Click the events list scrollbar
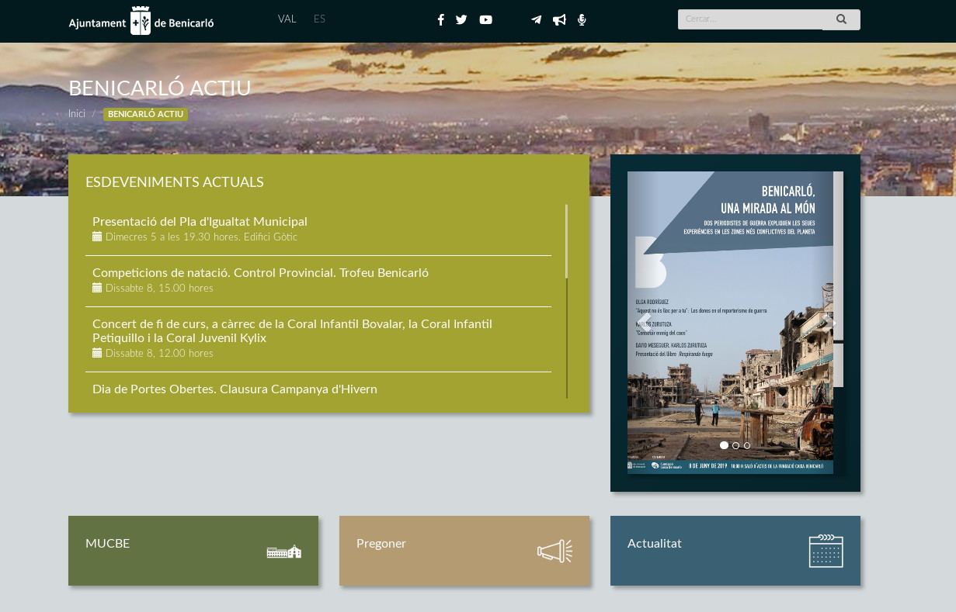Image resolution: width=956 pixels, height=612 pixels. [x=567, y=241]
